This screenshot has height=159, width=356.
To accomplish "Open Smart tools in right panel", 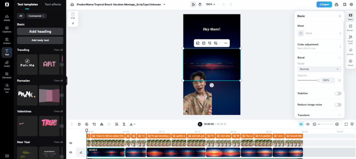I will click(350, 39).
